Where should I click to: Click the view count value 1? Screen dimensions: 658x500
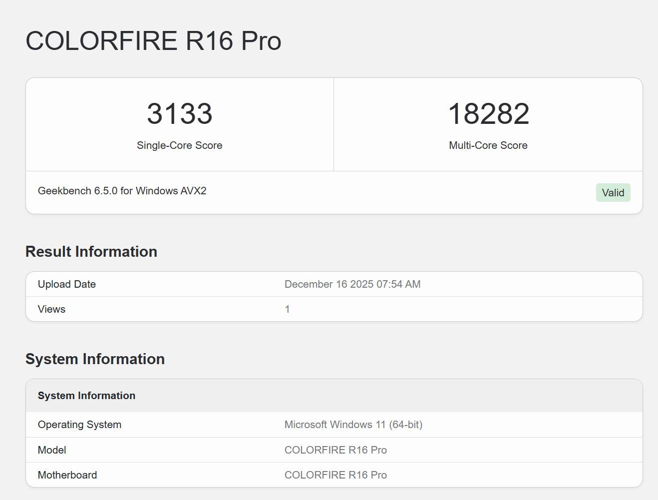coord(287,309)
